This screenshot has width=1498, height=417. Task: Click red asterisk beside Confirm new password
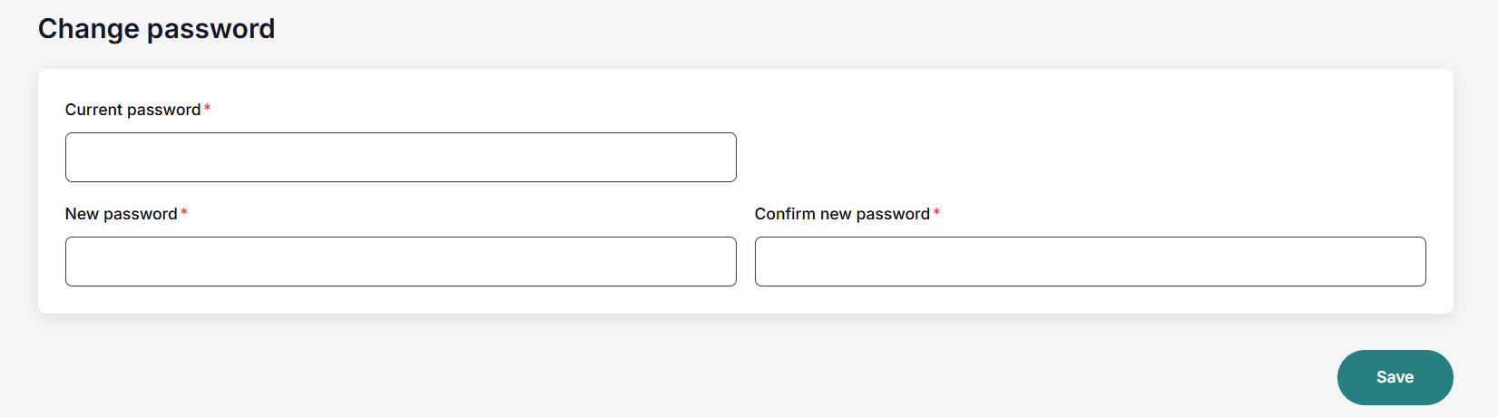coord(936,213)
